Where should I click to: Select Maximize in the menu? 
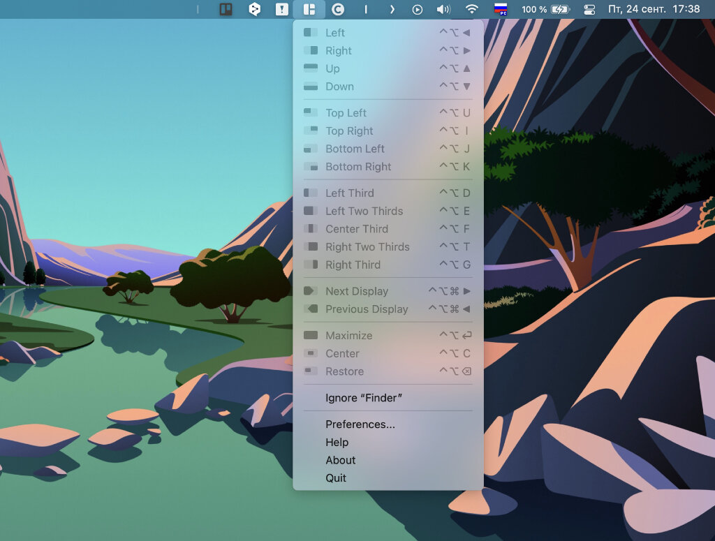click(388, 335)
